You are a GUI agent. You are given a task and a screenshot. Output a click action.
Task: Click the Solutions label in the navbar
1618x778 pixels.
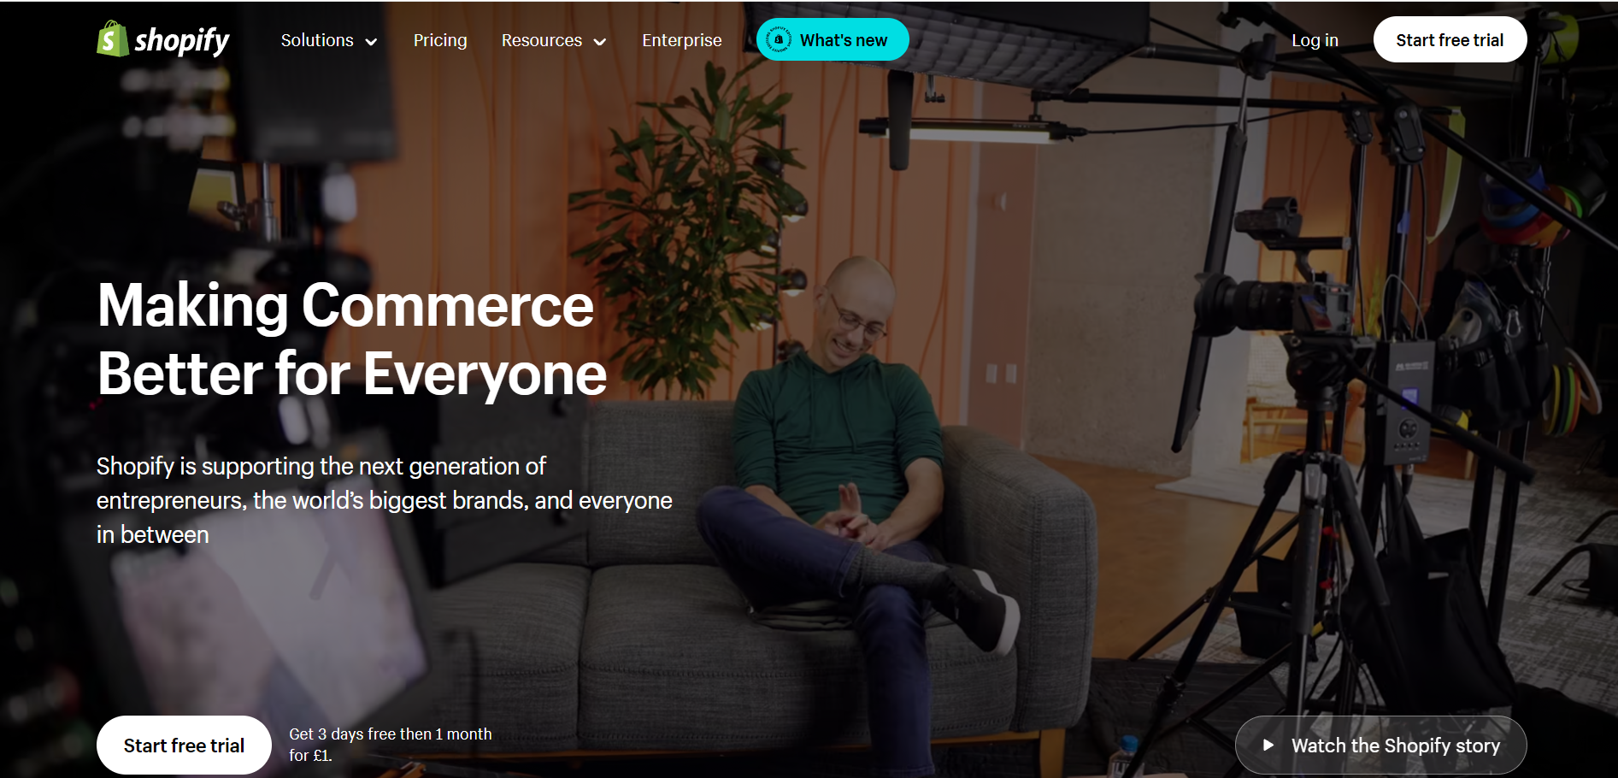317,39
